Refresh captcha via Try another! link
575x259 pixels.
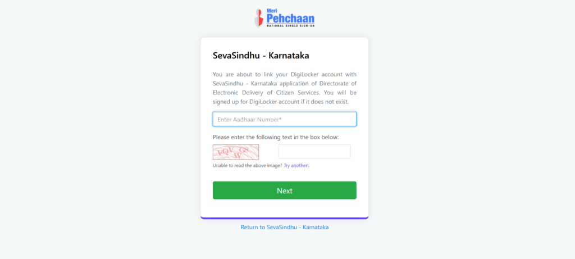click(x=296, y=165)
